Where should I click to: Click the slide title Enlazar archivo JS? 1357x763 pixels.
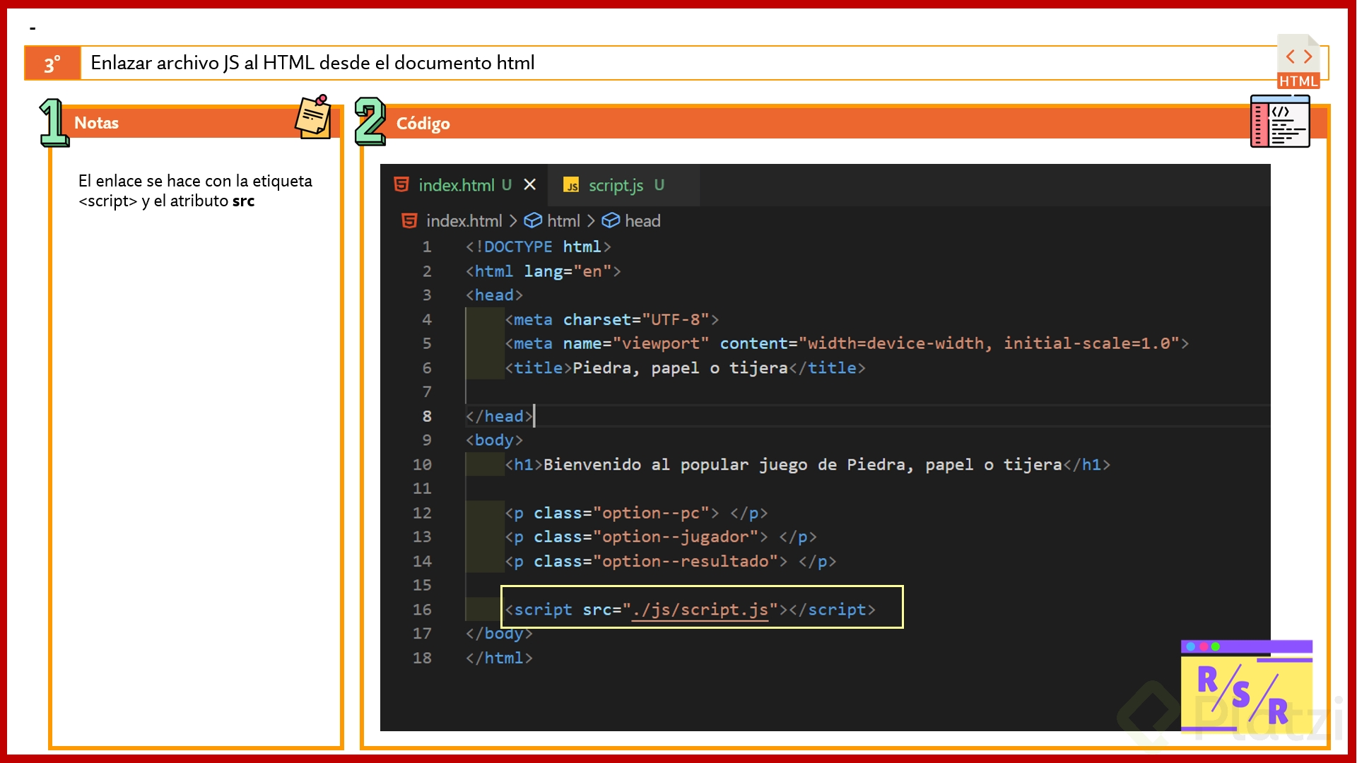312,63
